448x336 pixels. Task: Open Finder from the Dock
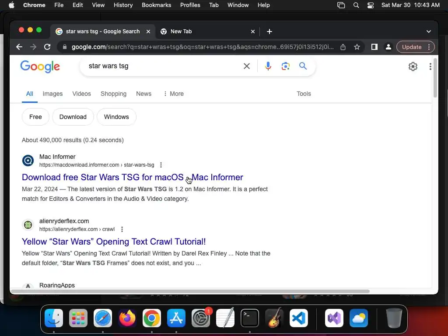pos(54,318)
